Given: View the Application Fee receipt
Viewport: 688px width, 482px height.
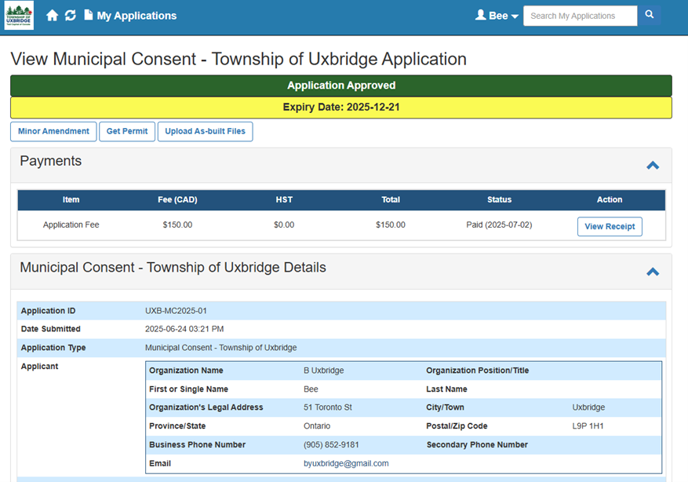Looking at the screenshot, I should click(x=610, y=226).
